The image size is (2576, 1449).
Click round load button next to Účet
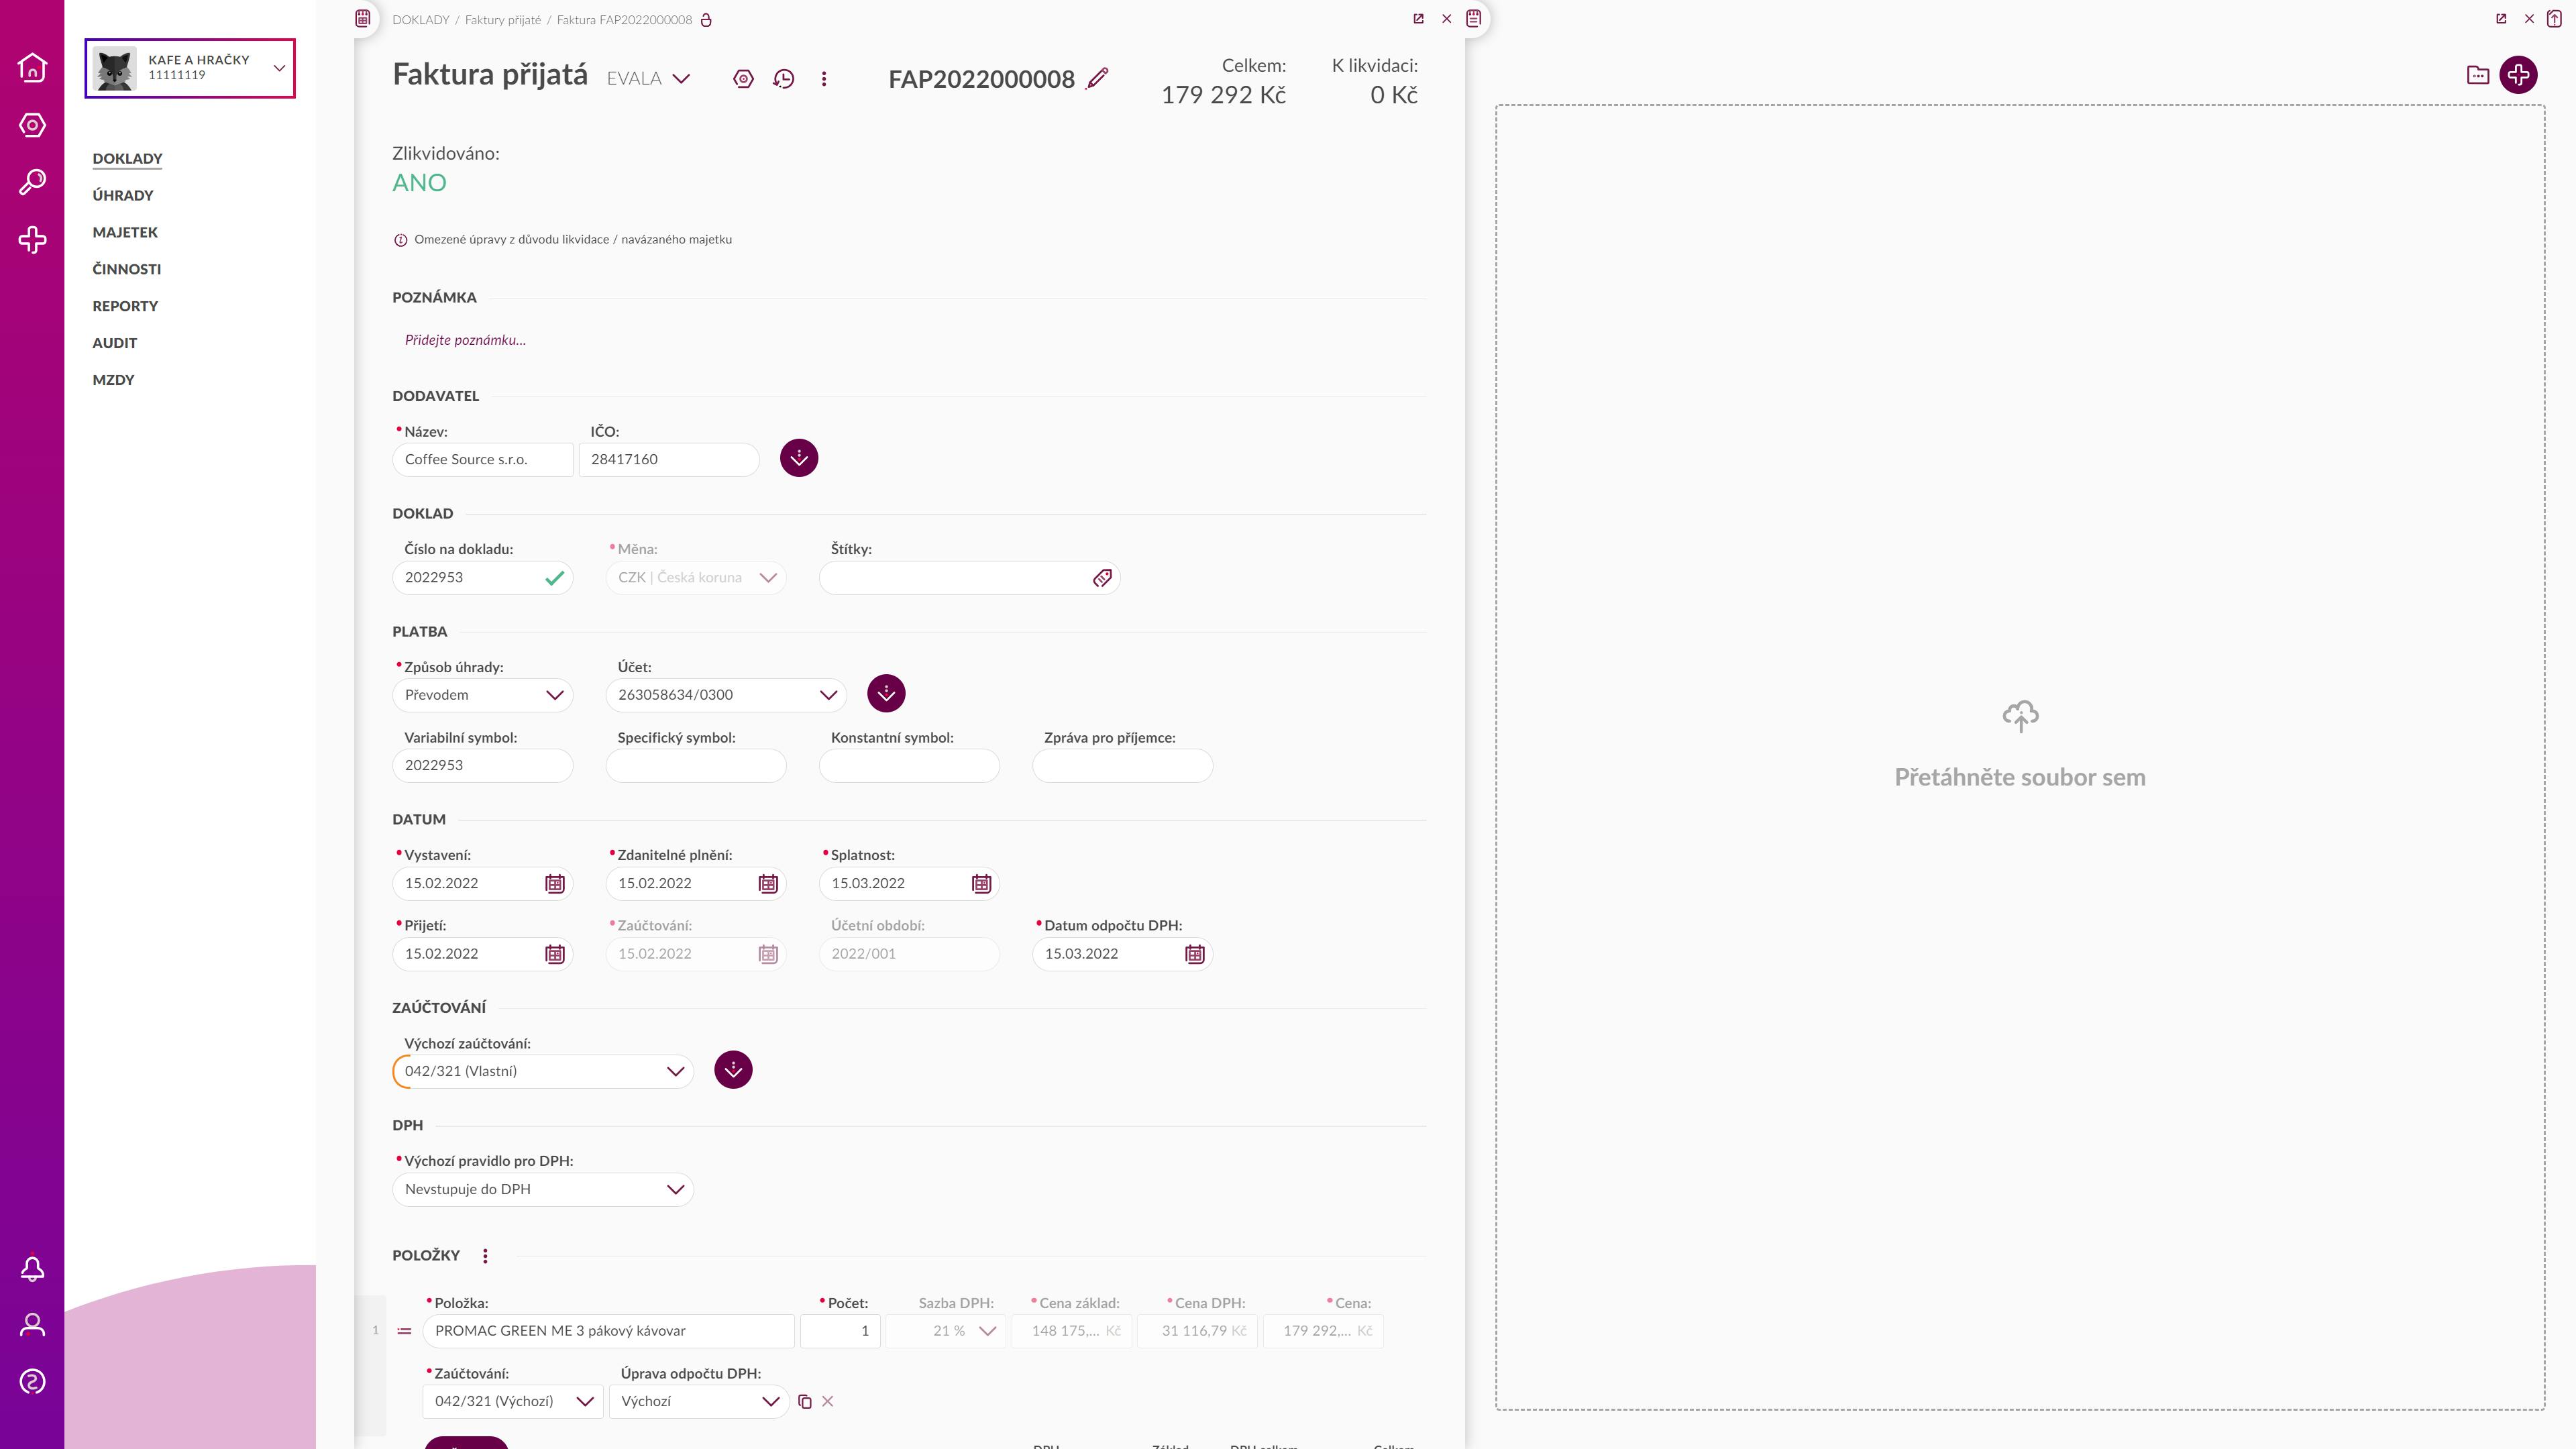click(886, 693)
